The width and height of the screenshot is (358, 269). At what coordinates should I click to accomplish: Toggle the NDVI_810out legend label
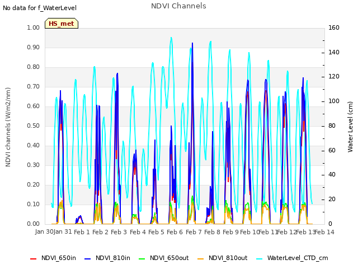tap(228, 258)
